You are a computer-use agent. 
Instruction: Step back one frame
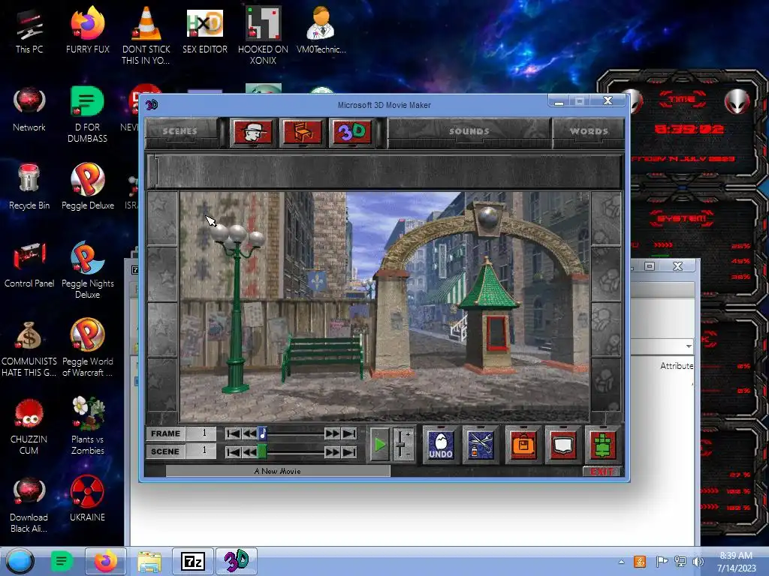tap(249, 433)
